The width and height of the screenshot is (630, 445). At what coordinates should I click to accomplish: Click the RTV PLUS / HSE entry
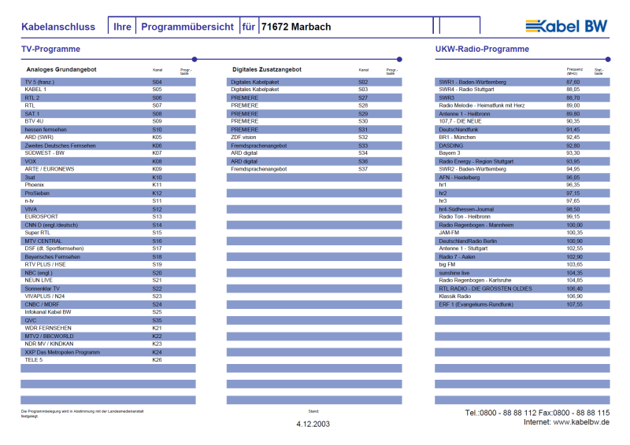(45, 264)
